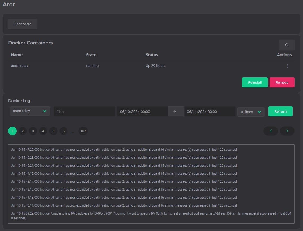Jump to page 107 of the logs
The height and width of the screenshot is (231, 303).
click(x=83, y=131)
